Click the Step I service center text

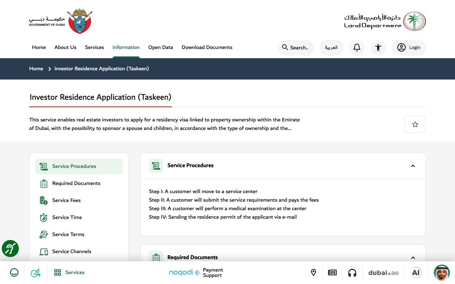(x=203, y=191)
